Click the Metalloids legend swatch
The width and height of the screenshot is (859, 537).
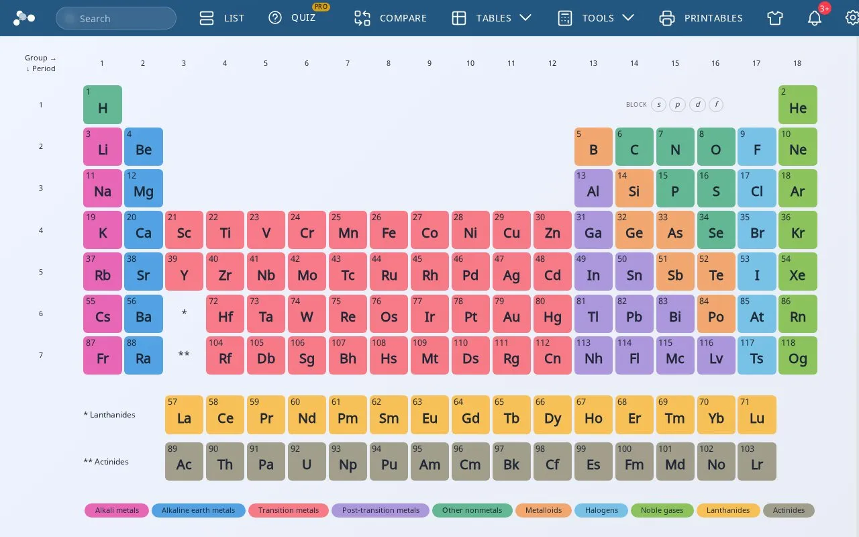543,510
